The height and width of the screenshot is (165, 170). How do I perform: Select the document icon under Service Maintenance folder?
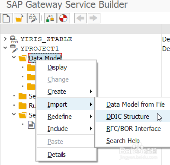[x=31, y=125]
